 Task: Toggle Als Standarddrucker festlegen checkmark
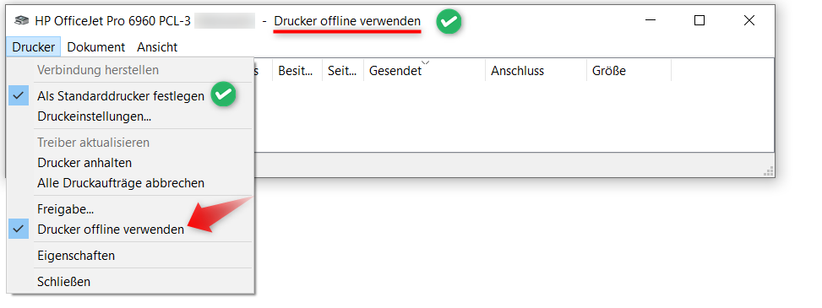click(130, 96)
